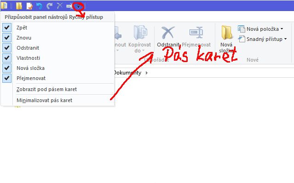Click the large Odstranit ribbon icon
Image resolution: width=294 pixels, height=183 pixels.
pyautogui.click(x=168, y=33)
